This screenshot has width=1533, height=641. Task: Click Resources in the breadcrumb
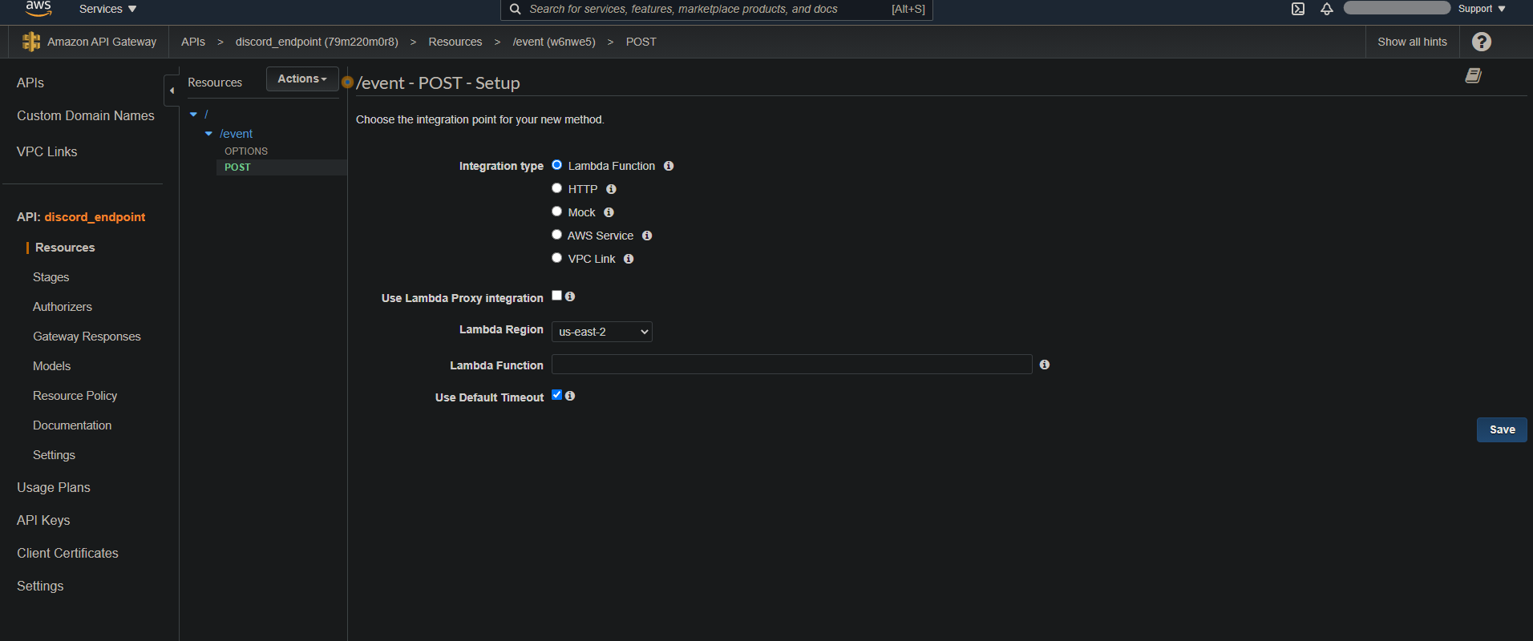pos(455,42)
